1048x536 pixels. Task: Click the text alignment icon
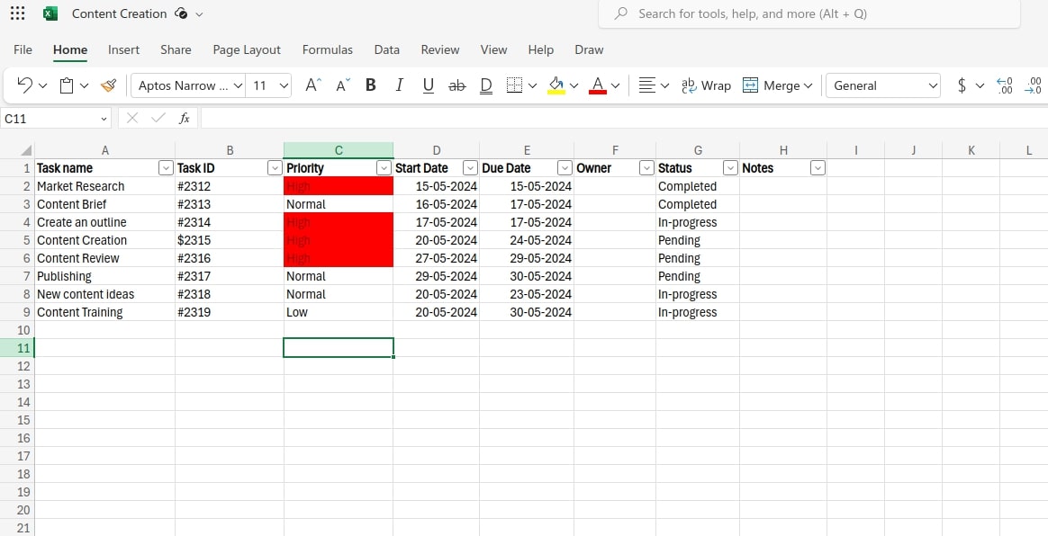(646, 85)
